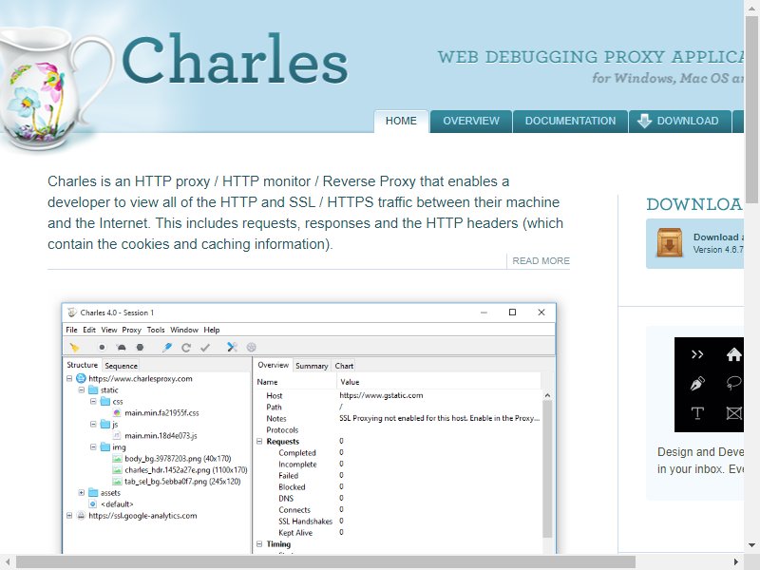Click the wooden crate download icon
Viewport: 760px width, 570px height.
coord(670,242)
